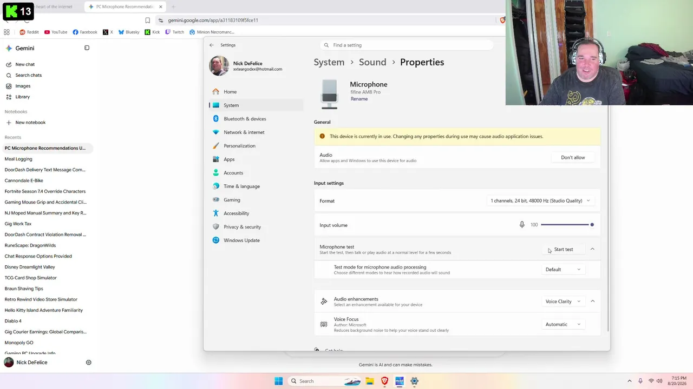Screen dimensions: 693x389
Task: Go back using the Settings back arrow
Action: tap(212, 45)
